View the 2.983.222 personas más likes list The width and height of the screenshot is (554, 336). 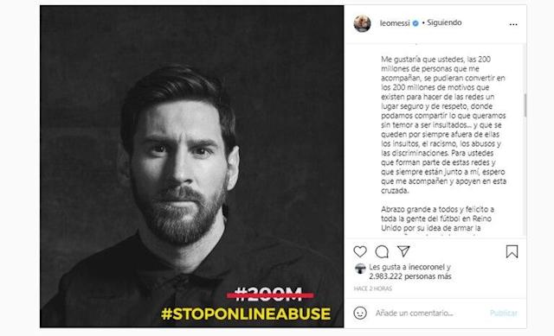tap(410, 276)
